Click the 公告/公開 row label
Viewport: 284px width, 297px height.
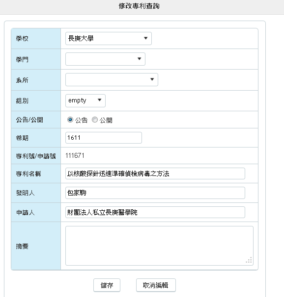point(29,120)
